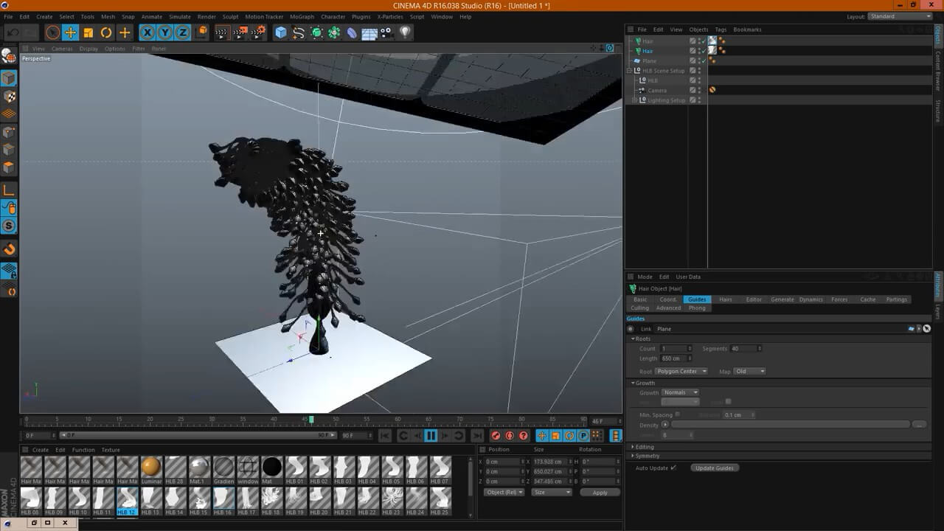Add a Cube primitive object
Image resolution: width=944 pixels, height=531 pixels.
(x=280, y=32)
